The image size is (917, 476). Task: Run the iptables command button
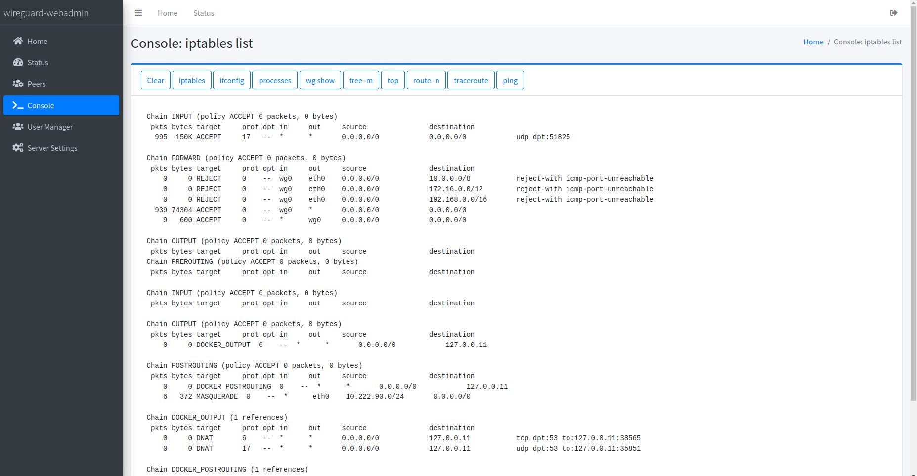pos(192,81)
